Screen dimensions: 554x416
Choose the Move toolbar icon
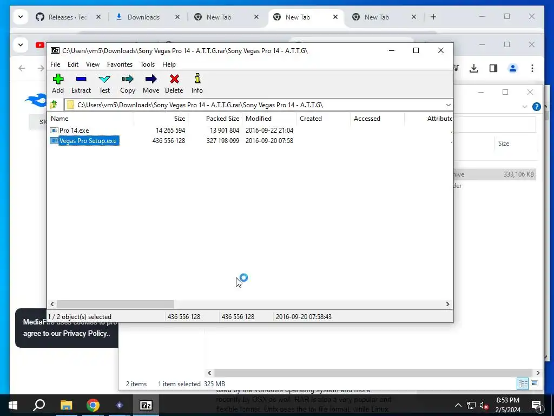coord(151,83)
